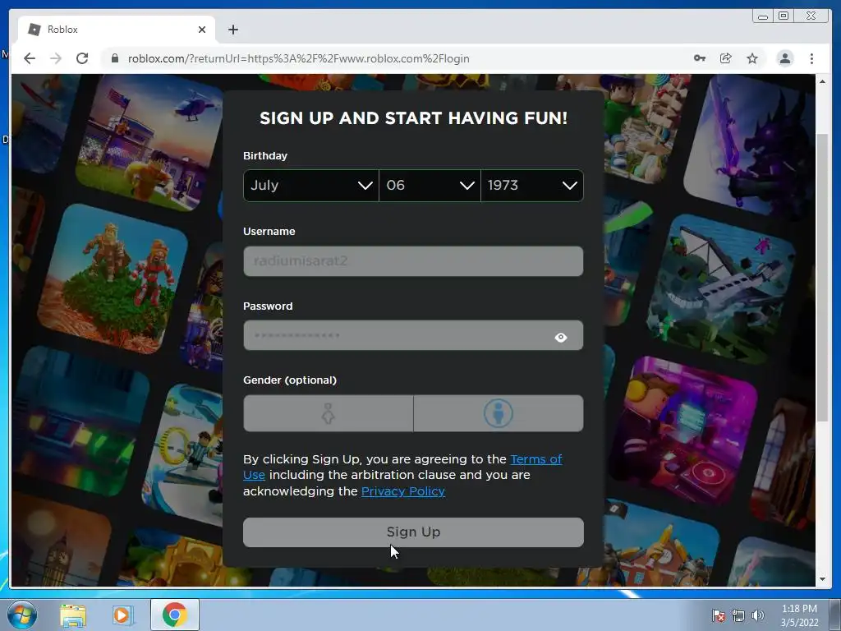This screenshot has width=841, height=631.
Task: Launch Windows Media Player from the taskbar
Action: [122, 615]
